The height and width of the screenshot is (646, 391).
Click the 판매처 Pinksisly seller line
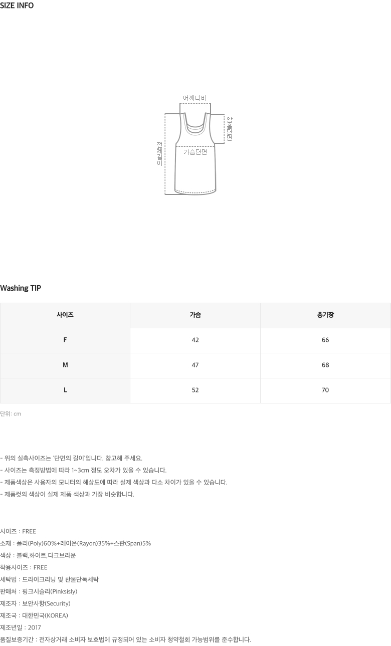point(39,591)
